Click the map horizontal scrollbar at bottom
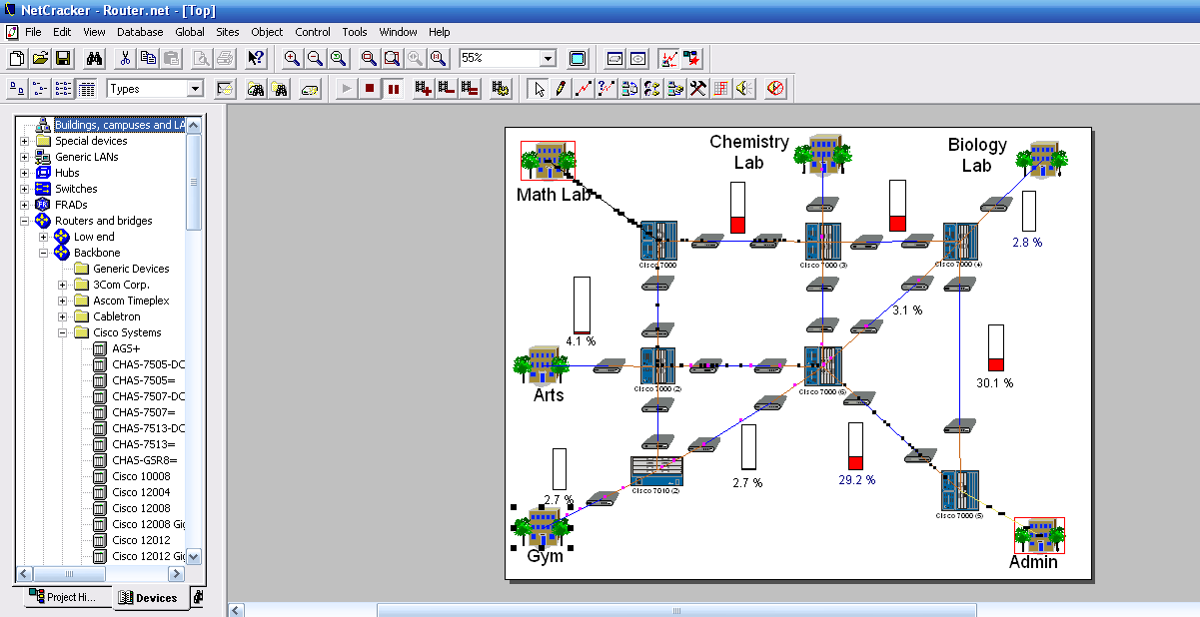 click(x=713, y=610)
